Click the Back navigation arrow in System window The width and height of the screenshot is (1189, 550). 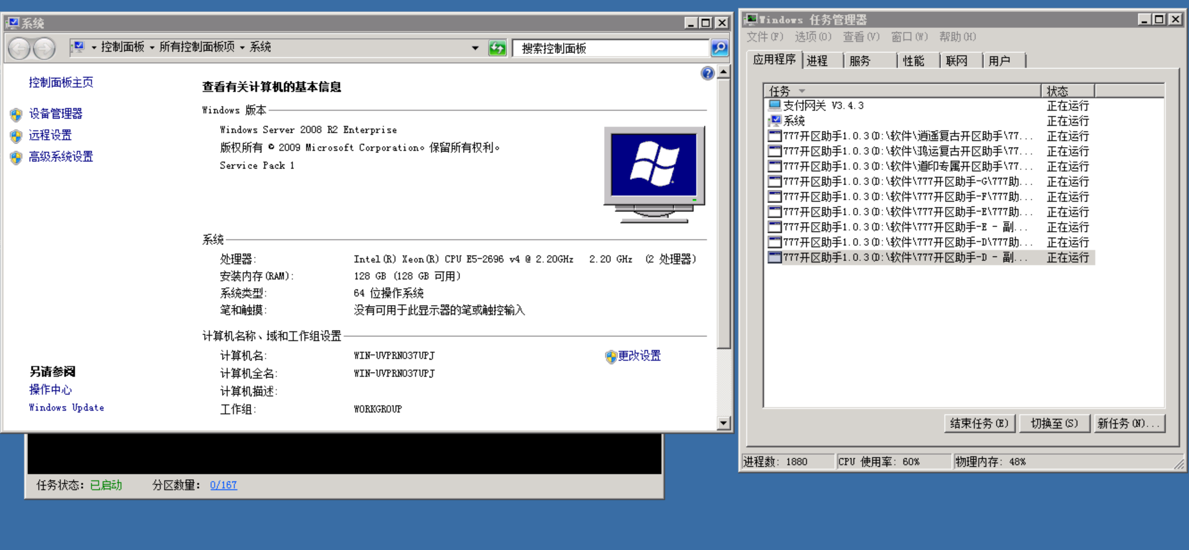(19, 48)
